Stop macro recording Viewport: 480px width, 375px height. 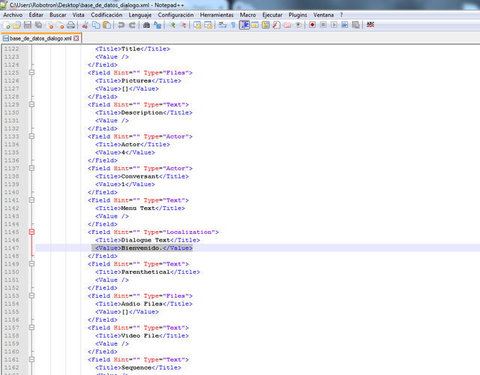[x=323, y=25]
